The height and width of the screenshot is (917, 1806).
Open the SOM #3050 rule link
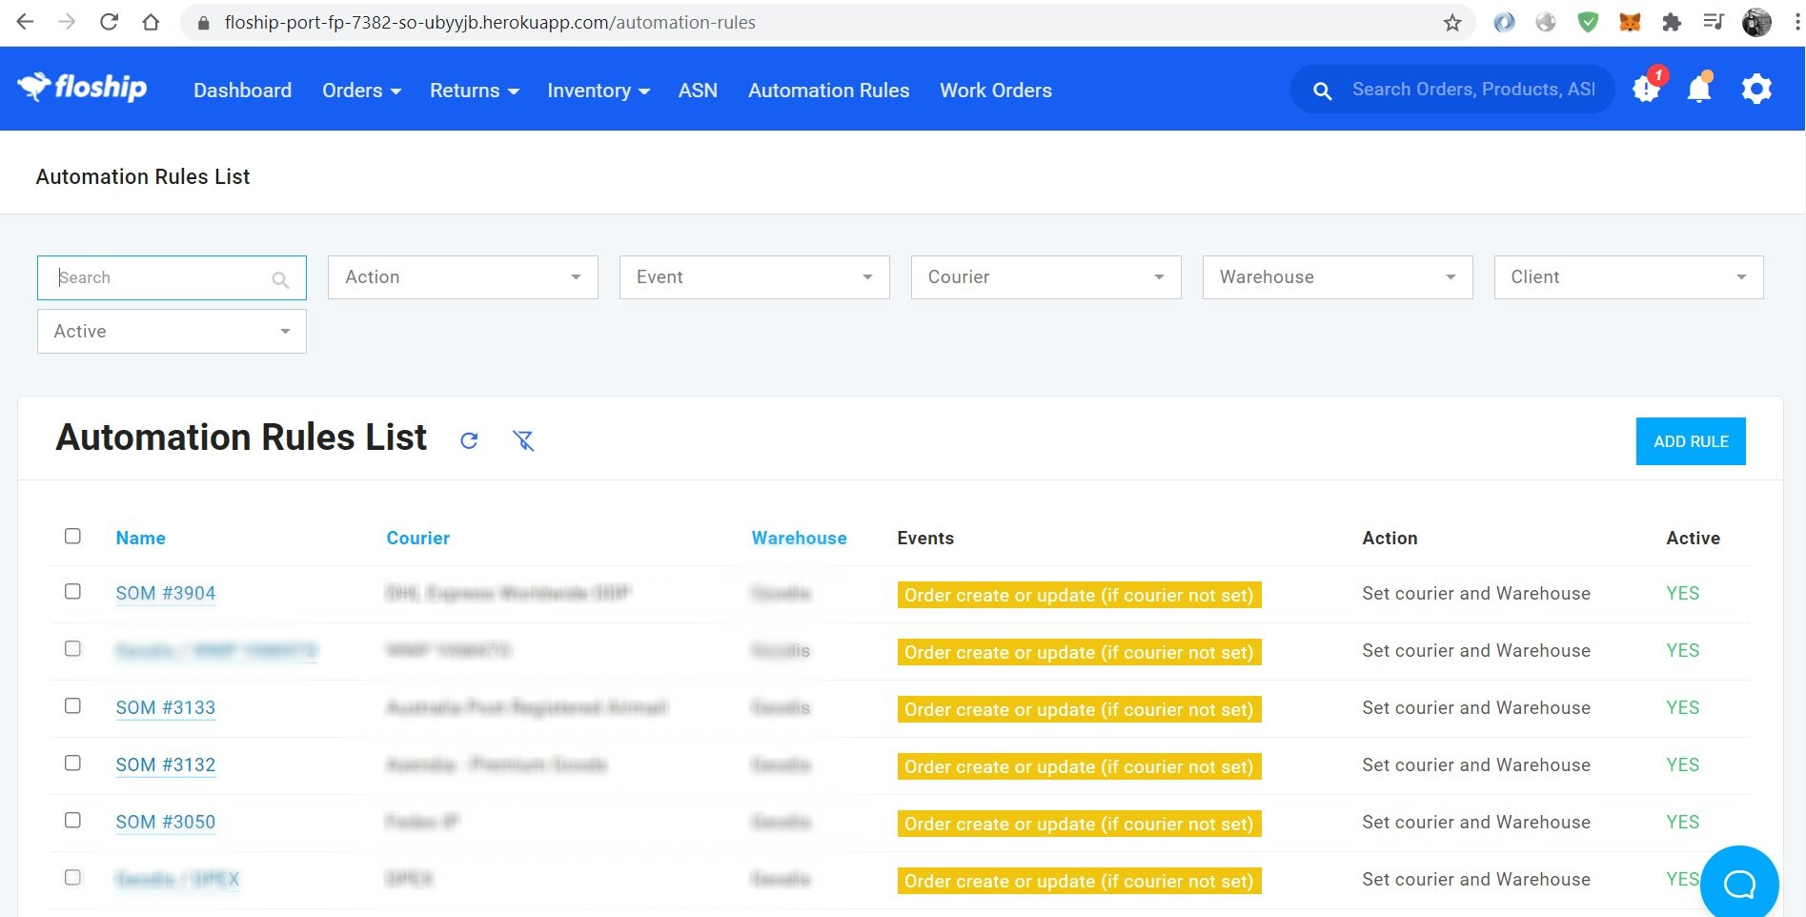[x=166, y=822]
